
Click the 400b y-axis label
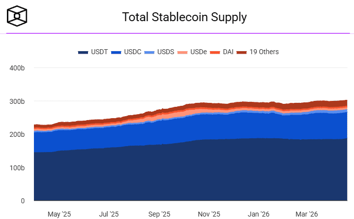[17, 68]
